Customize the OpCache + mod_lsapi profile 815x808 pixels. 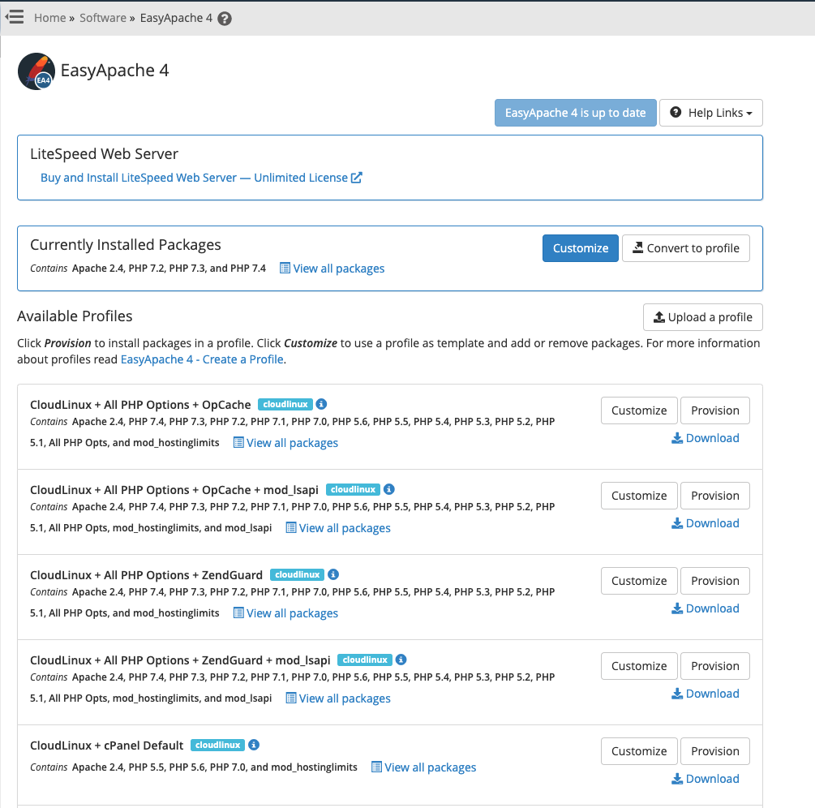pyautogui.click(x=639, y=496)
